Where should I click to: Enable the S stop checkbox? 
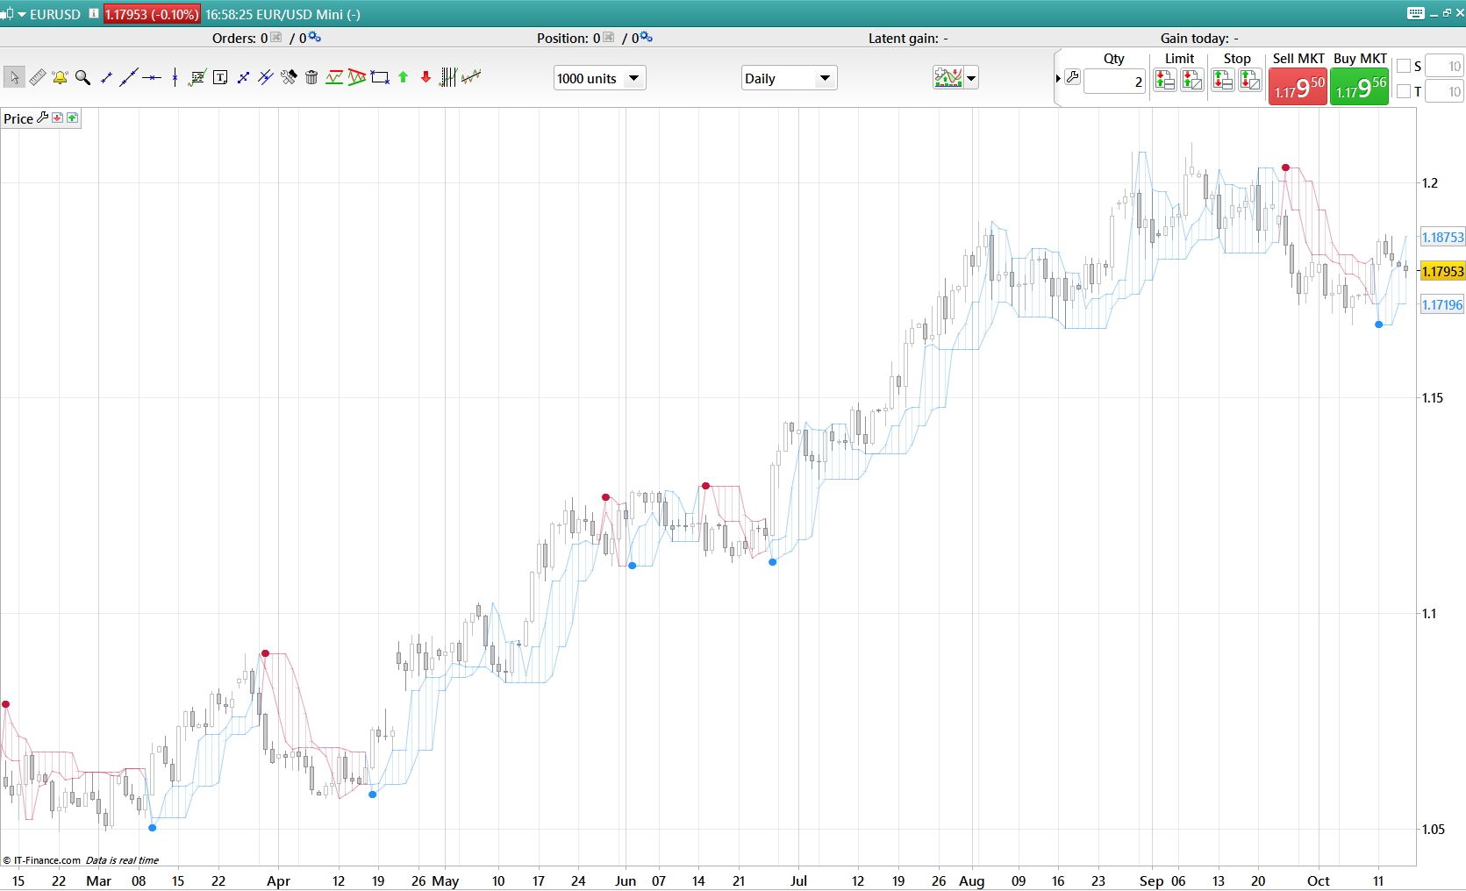pos(1404,66)
